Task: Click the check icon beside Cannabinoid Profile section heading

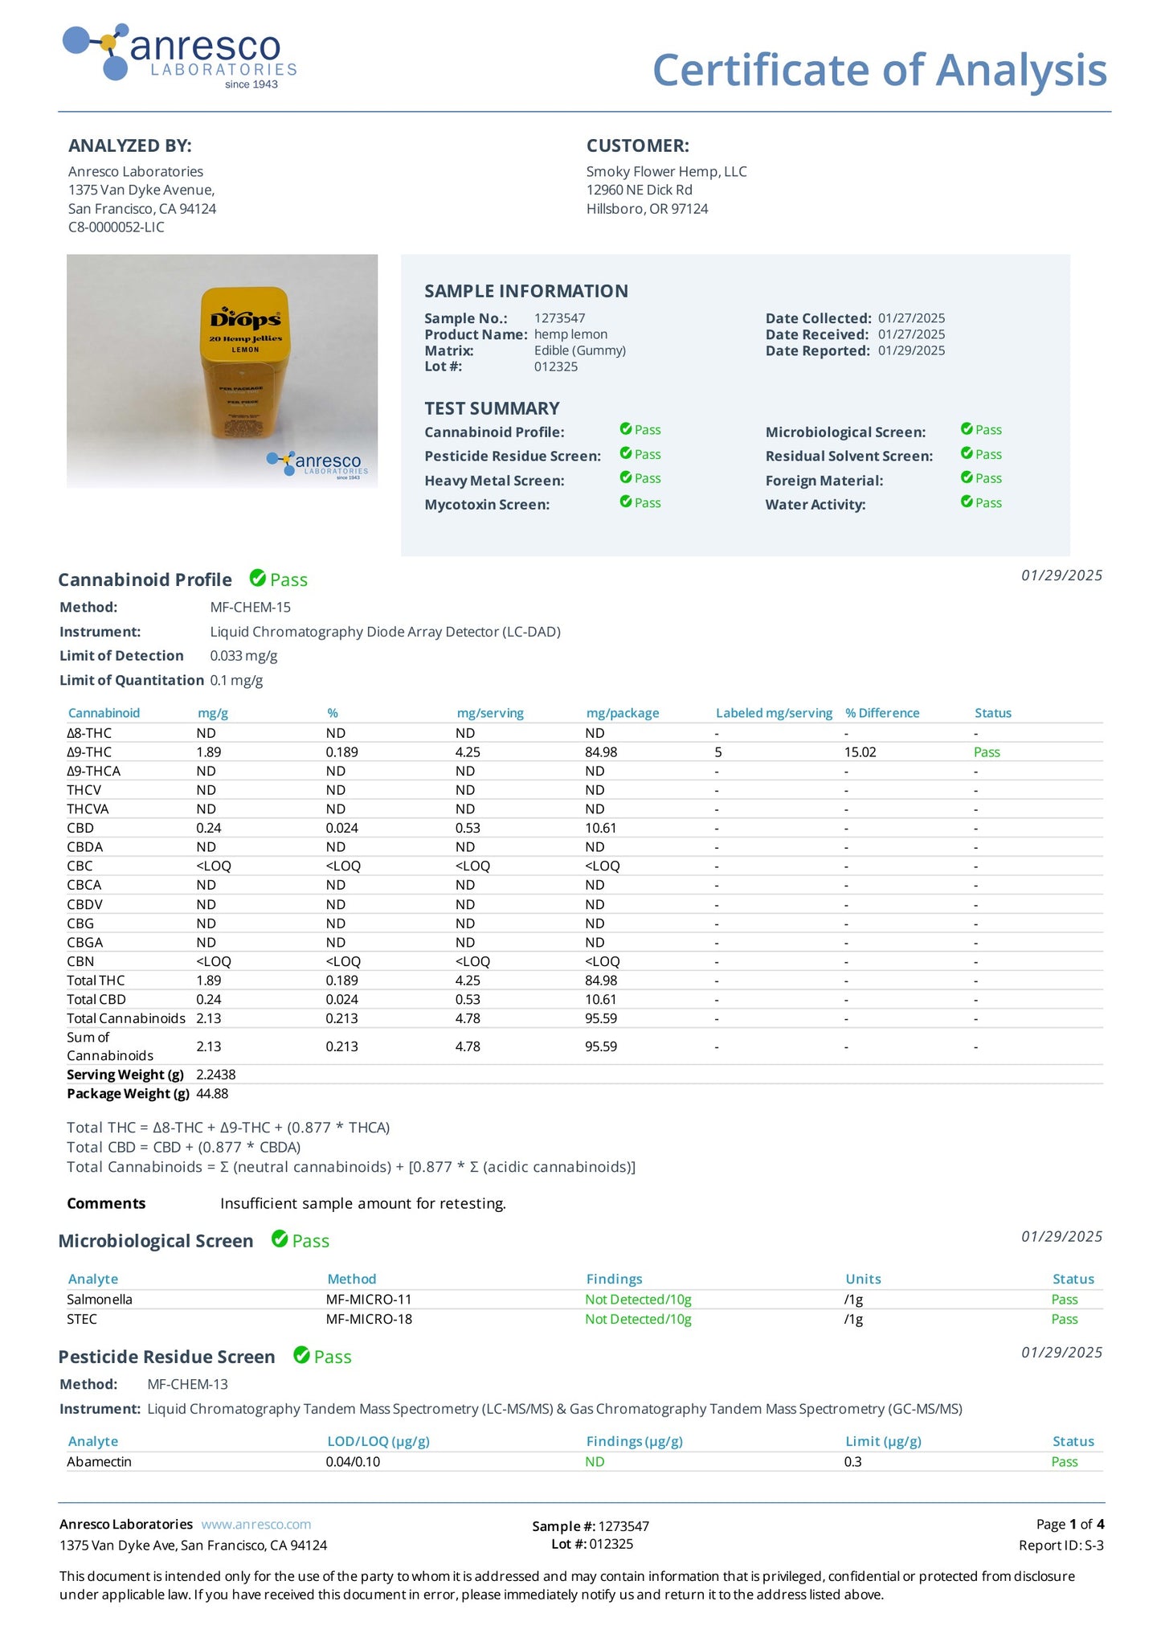Action: pyautogui.click(x=258, y=578)
